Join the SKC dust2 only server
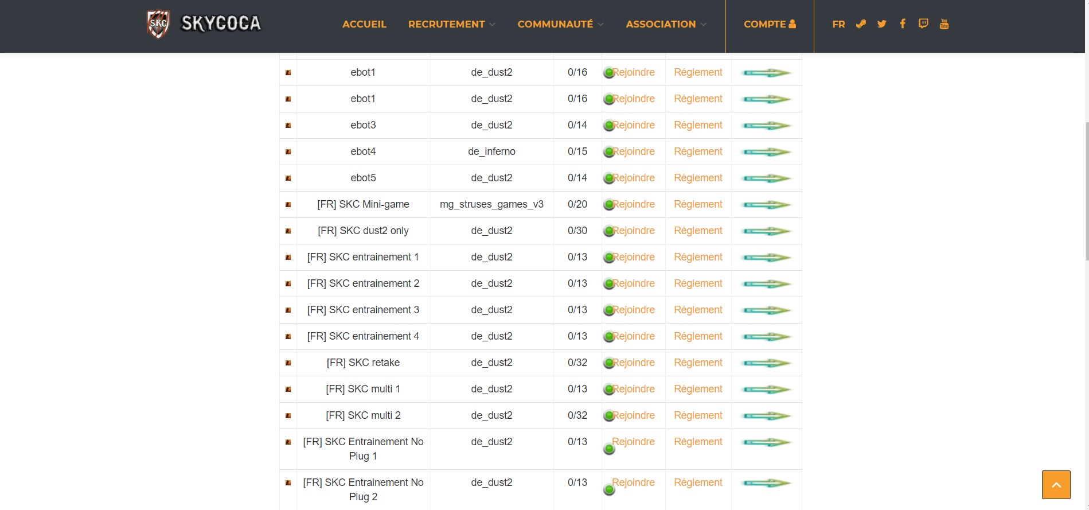This screenshot has height=510, width=1089. (633, 231)
